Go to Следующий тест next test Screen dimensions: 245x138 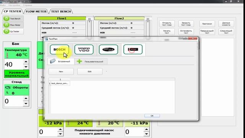tap(226, 32)
